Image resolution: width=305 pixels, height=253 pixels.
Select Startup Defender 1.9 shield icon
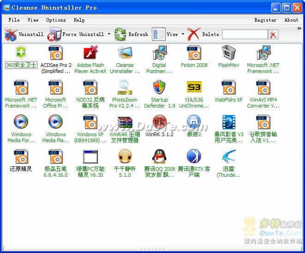159,87
